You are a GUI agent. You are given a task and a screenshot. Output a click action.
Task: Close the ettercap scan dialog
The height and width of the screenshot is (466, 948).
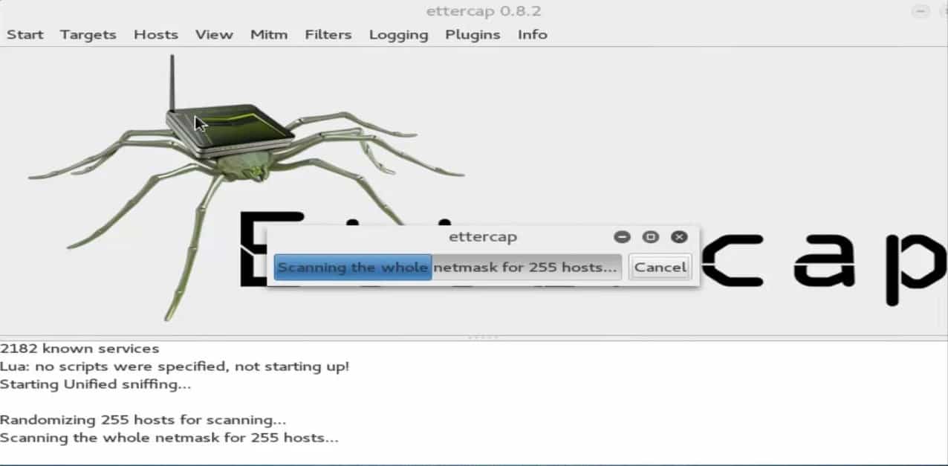pos(679,237)
